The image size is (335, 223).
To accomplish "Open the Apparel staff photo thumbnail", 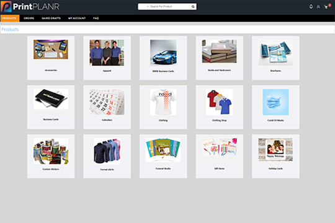I will click(107, 53).
